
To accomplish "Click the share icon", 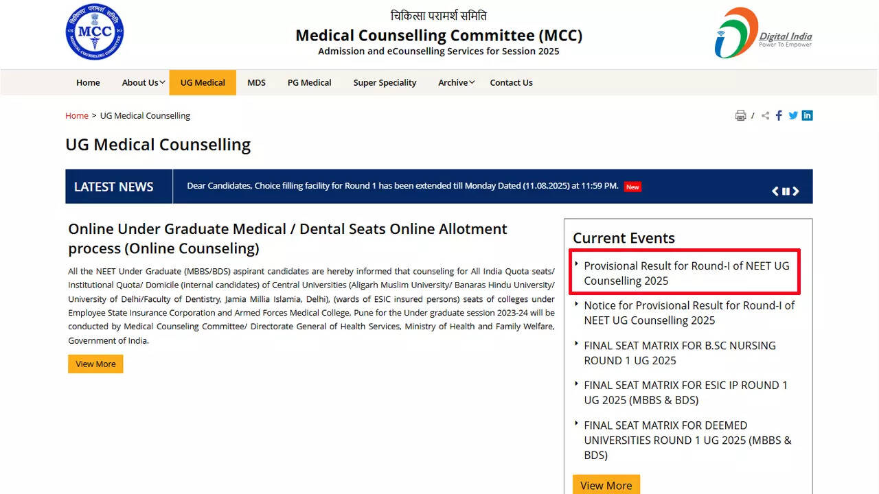I will [x=766, y=116].
